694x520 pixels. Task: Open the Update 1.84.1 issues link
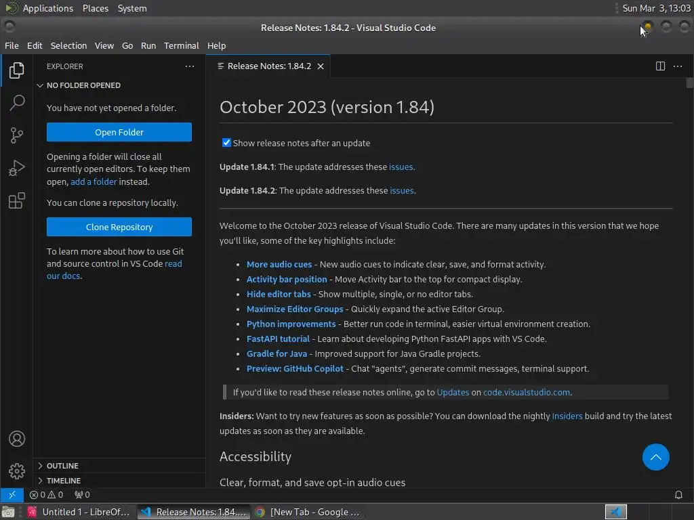point(401,167)
